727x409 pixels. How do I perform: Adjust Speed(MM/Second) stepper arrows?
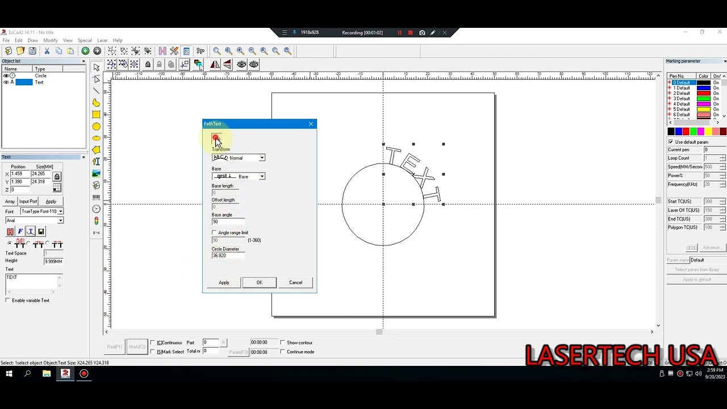pyautogui.click(x=722, y=167)
